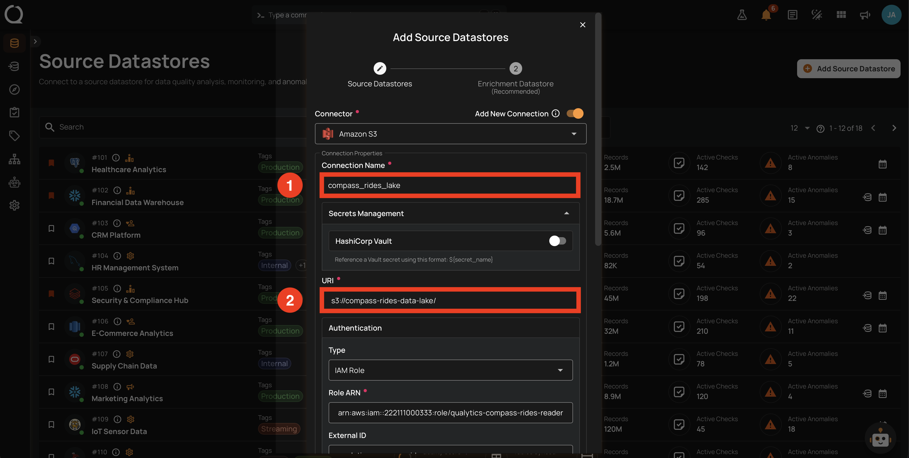Go to previous page of datastores
Image resolution: width=909 pixels, height=458 pixels.
(x=873, y=128)
